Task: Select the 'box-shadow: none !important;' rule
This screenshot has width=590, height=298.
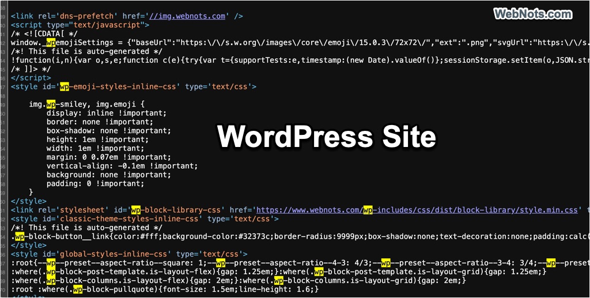Action: 109,131
